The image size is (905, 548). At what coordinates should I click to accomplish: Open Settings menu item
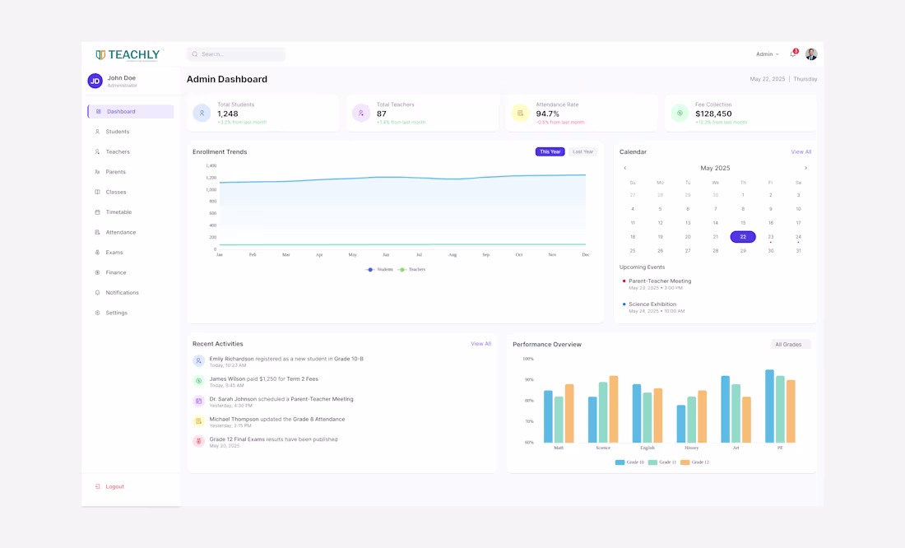(x=131, y=313)
